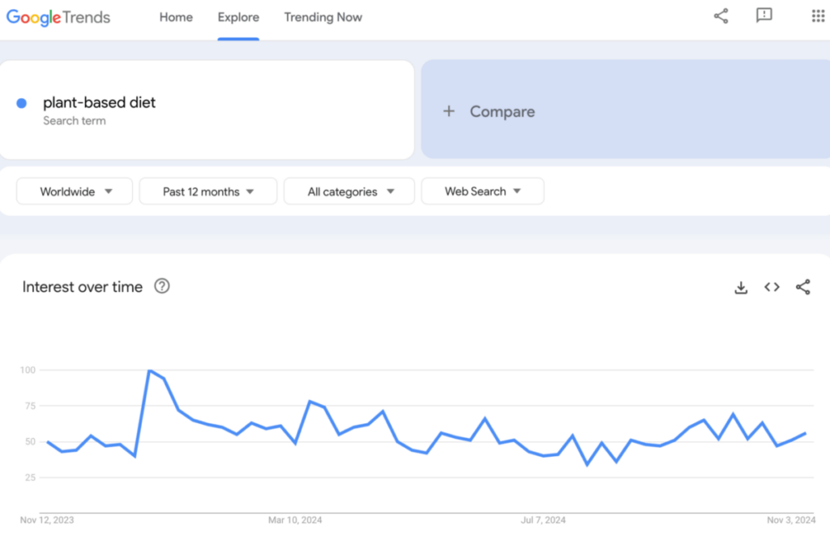The height and width of the screenshot is (546, 830).
Task: Select the Explore tab
Action: [x=238, y=18]
